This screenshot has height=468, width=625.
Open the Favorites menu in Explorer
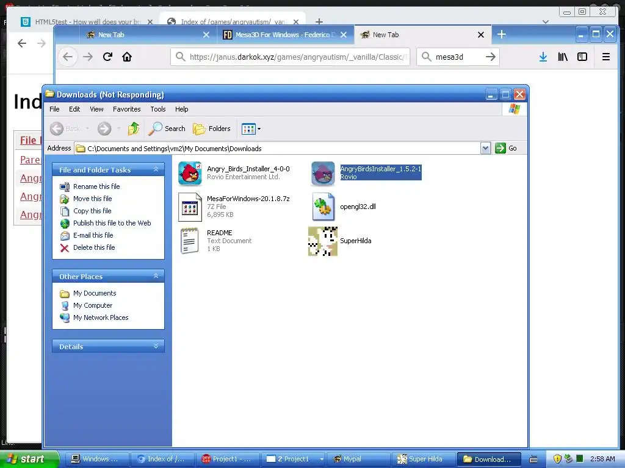127,109
